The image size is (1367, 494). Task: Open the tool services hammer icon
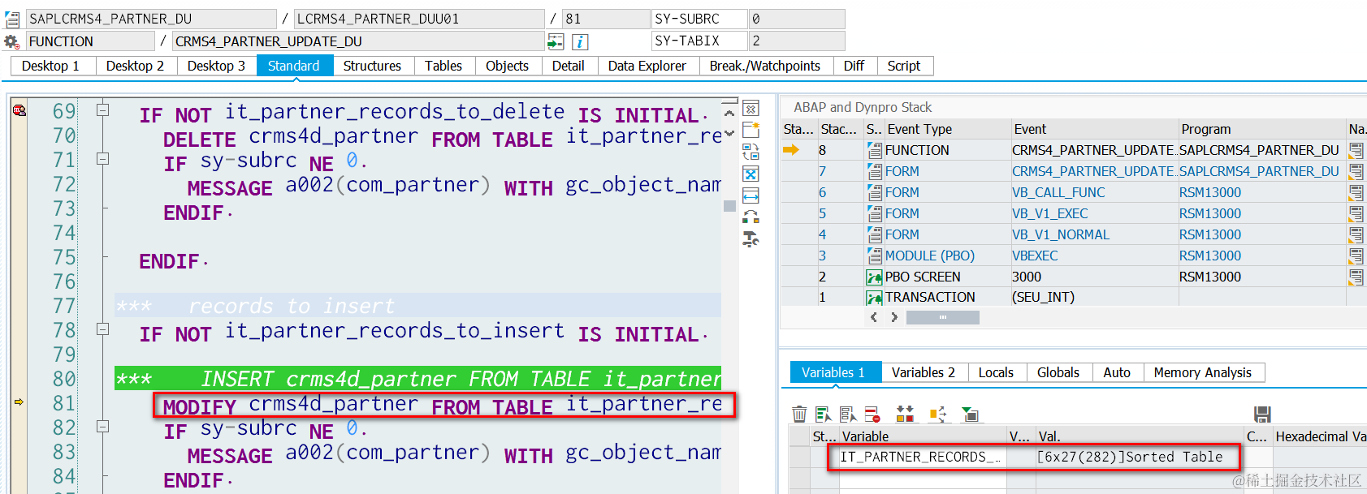coord(751,238)
